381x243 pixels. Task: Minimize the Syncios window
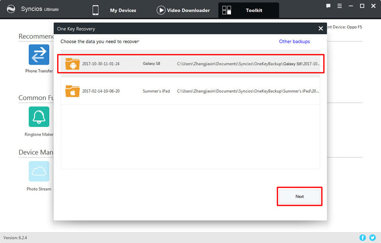[351, 6]
